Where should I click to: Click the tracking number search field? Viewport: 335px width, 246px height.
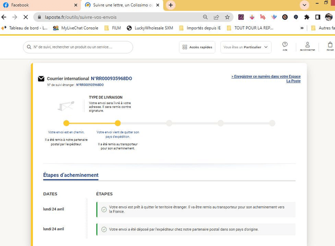78,47
